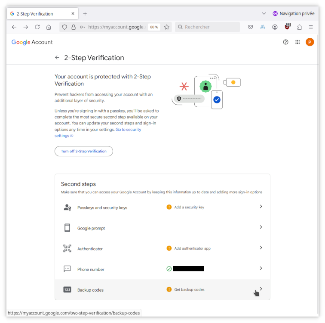The width and height of the screenshot is (325, 323).
Task: Open the extensions puzzle icon
Action: point(299,27)
